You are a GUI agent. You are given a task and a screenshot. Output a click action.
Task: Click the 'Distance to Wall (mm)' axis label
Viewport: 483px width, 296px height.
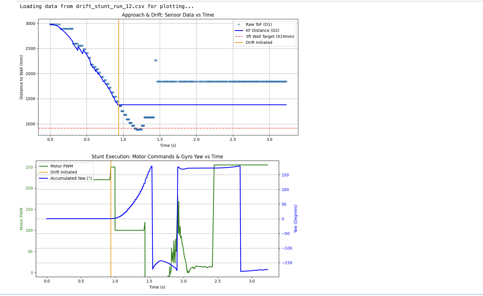click(22, 77)
